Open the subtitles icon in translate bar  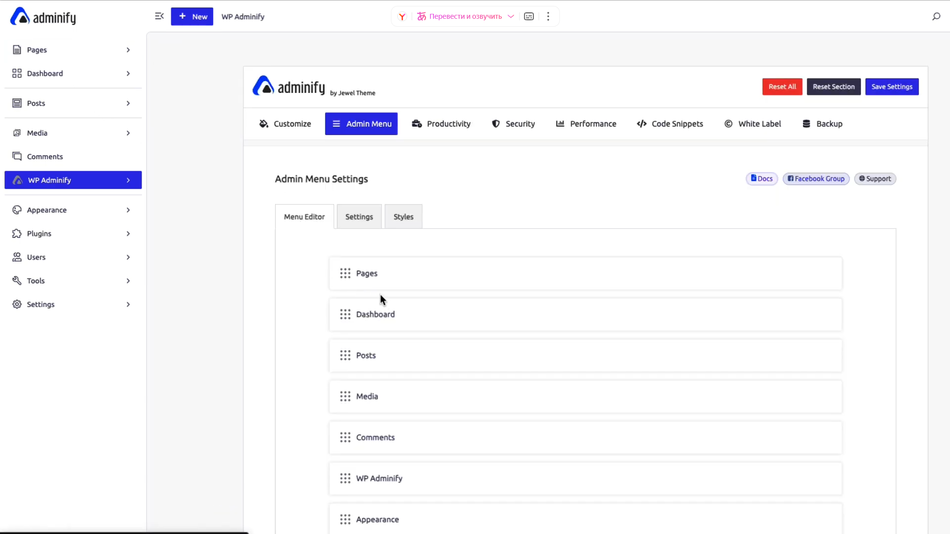pyautogui.click(x=529, y=16)
